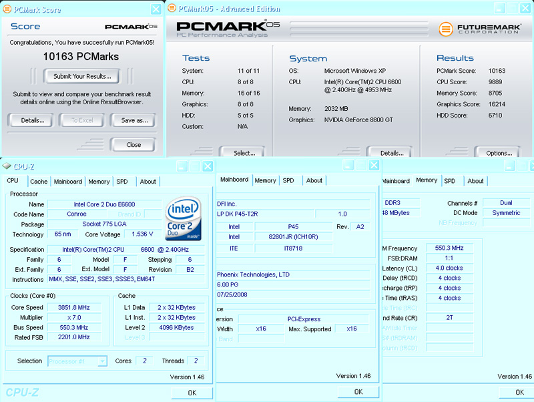Open Memory tab in first CPU-Z window

tap(99, 182)
